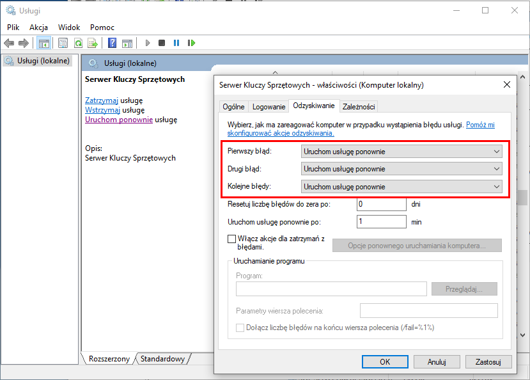Click the scrollbar down arrow in services list
Viewport: 530px width, 380px height.
point(522,335)
